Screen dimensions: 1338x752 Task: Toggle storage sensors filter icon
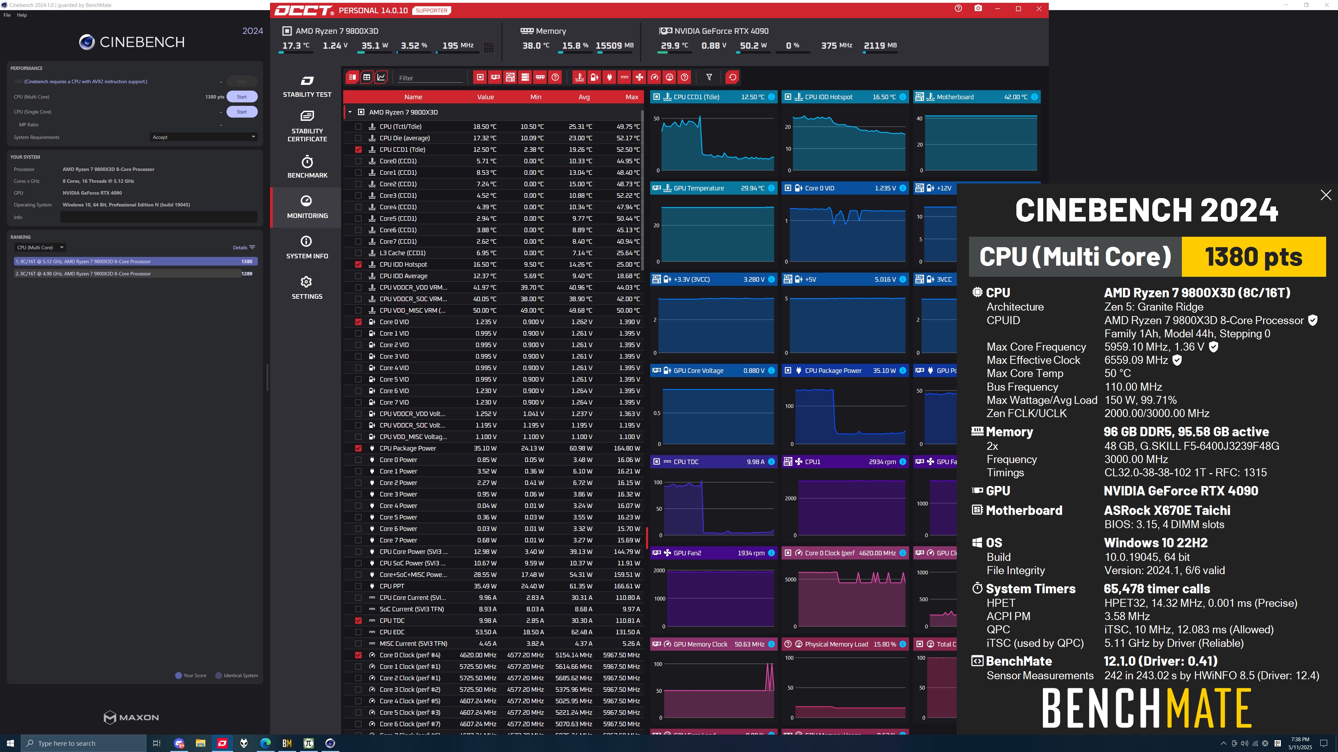[525, 77]
